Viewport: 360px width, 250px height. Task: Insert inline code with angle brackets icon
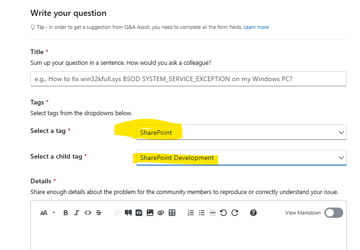[x=88, y=213]
